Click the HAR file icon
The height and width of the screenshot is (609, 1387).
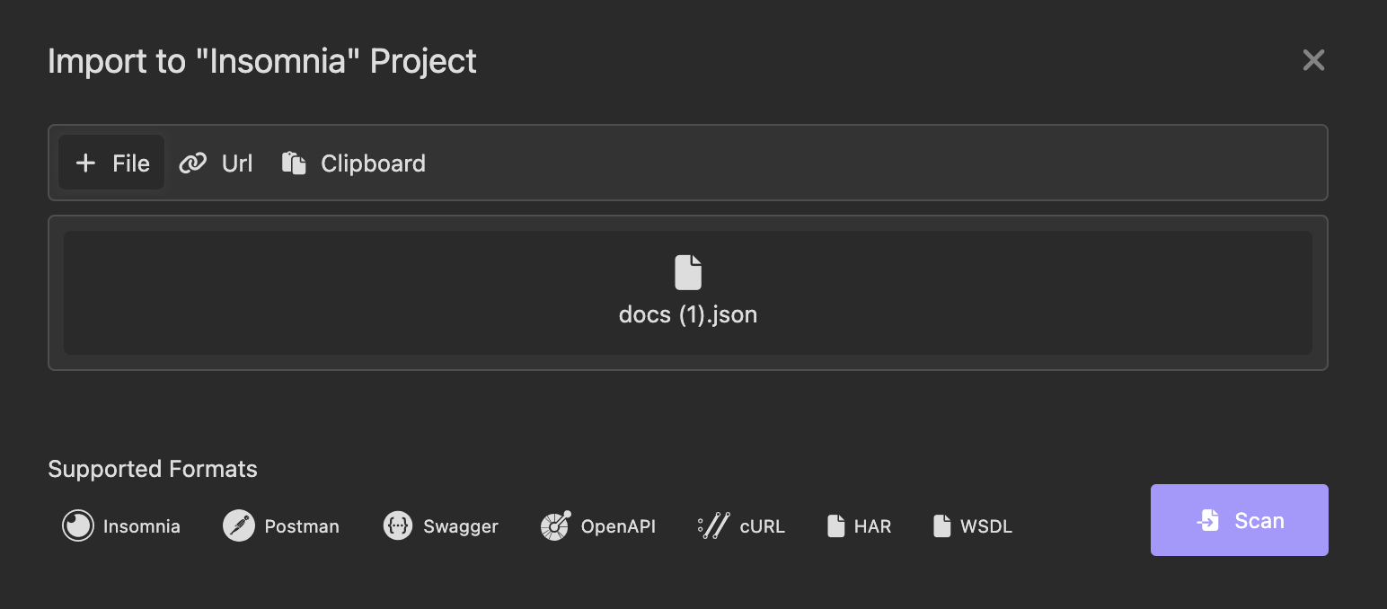click(x=836, y=525)
